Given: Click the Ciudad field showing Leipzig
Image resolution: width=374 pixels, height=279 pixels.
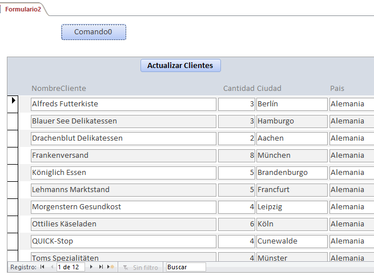Looking at the screenshot, I should [x=292, y=207].
